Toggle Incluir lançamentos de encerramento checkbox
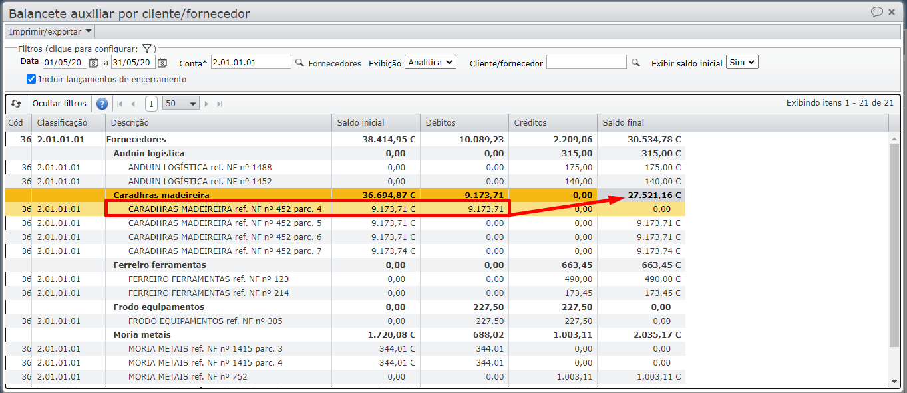The image size is (907, 393). click(31, 79)
